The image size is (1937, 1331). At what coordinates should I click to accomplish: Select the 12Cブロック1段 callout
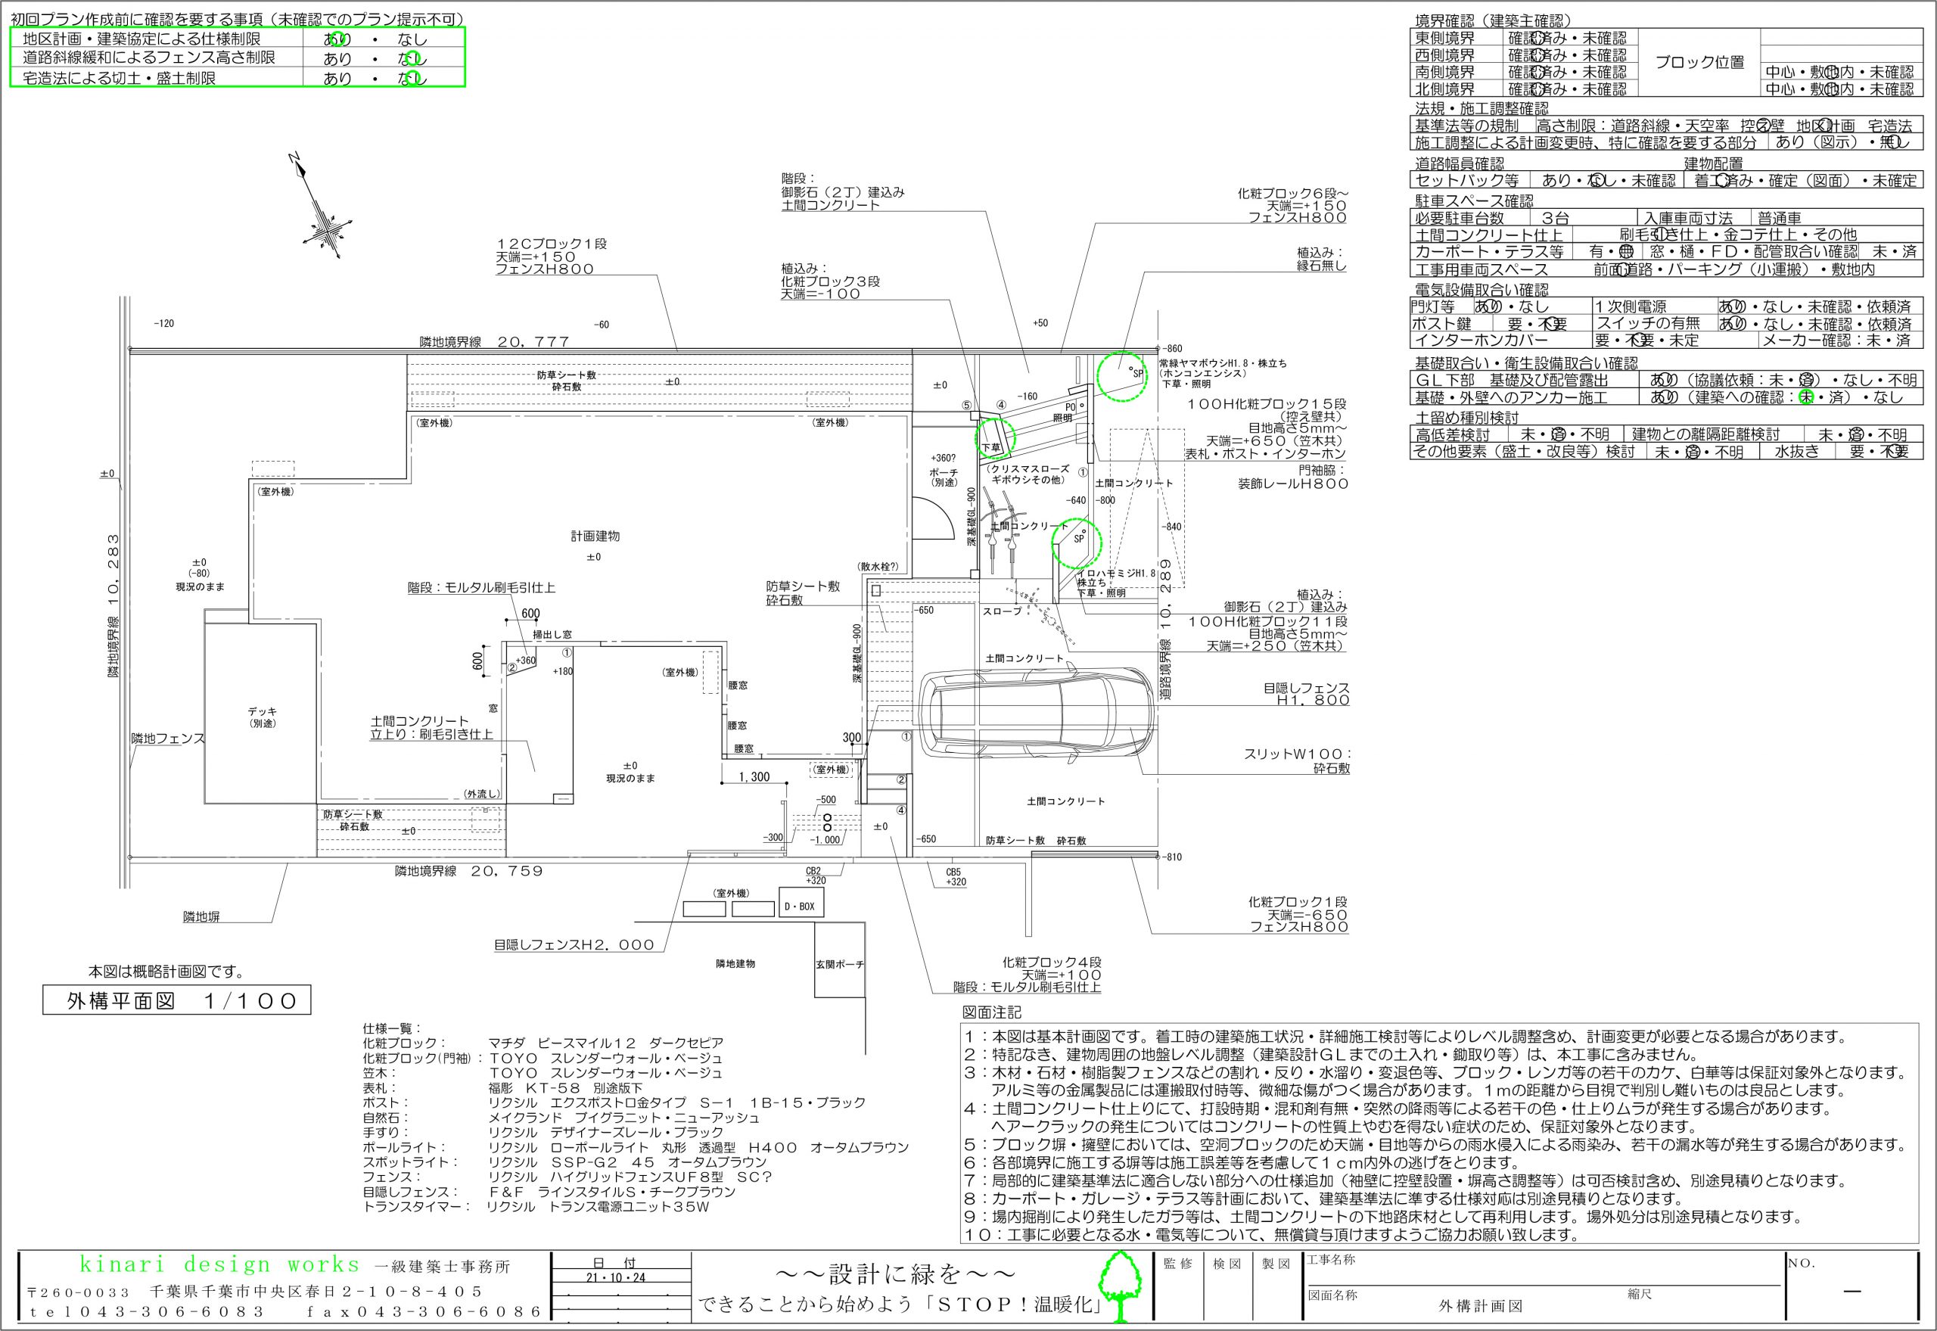(551, 257)
